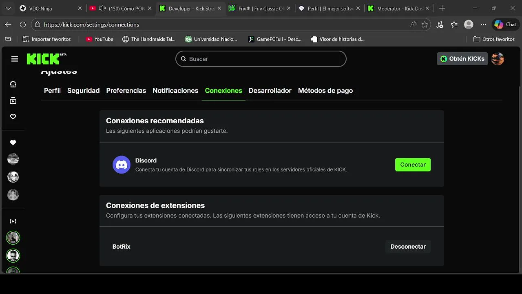Select the Conexiones settings tab
Image resolution: width=522 pixels, height=294 pixels.
pyautogui.click(x=223, y=91)
